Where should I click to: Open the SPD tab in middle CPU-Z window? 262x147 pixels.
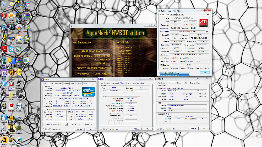[129, 83]
